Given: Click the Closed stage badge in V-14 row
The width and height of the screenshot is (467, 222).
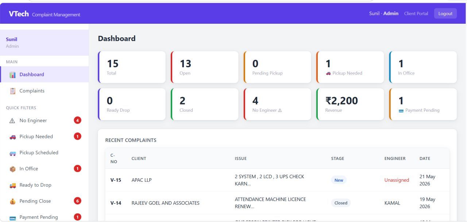Looking at the screenshot, I should 341,203.
